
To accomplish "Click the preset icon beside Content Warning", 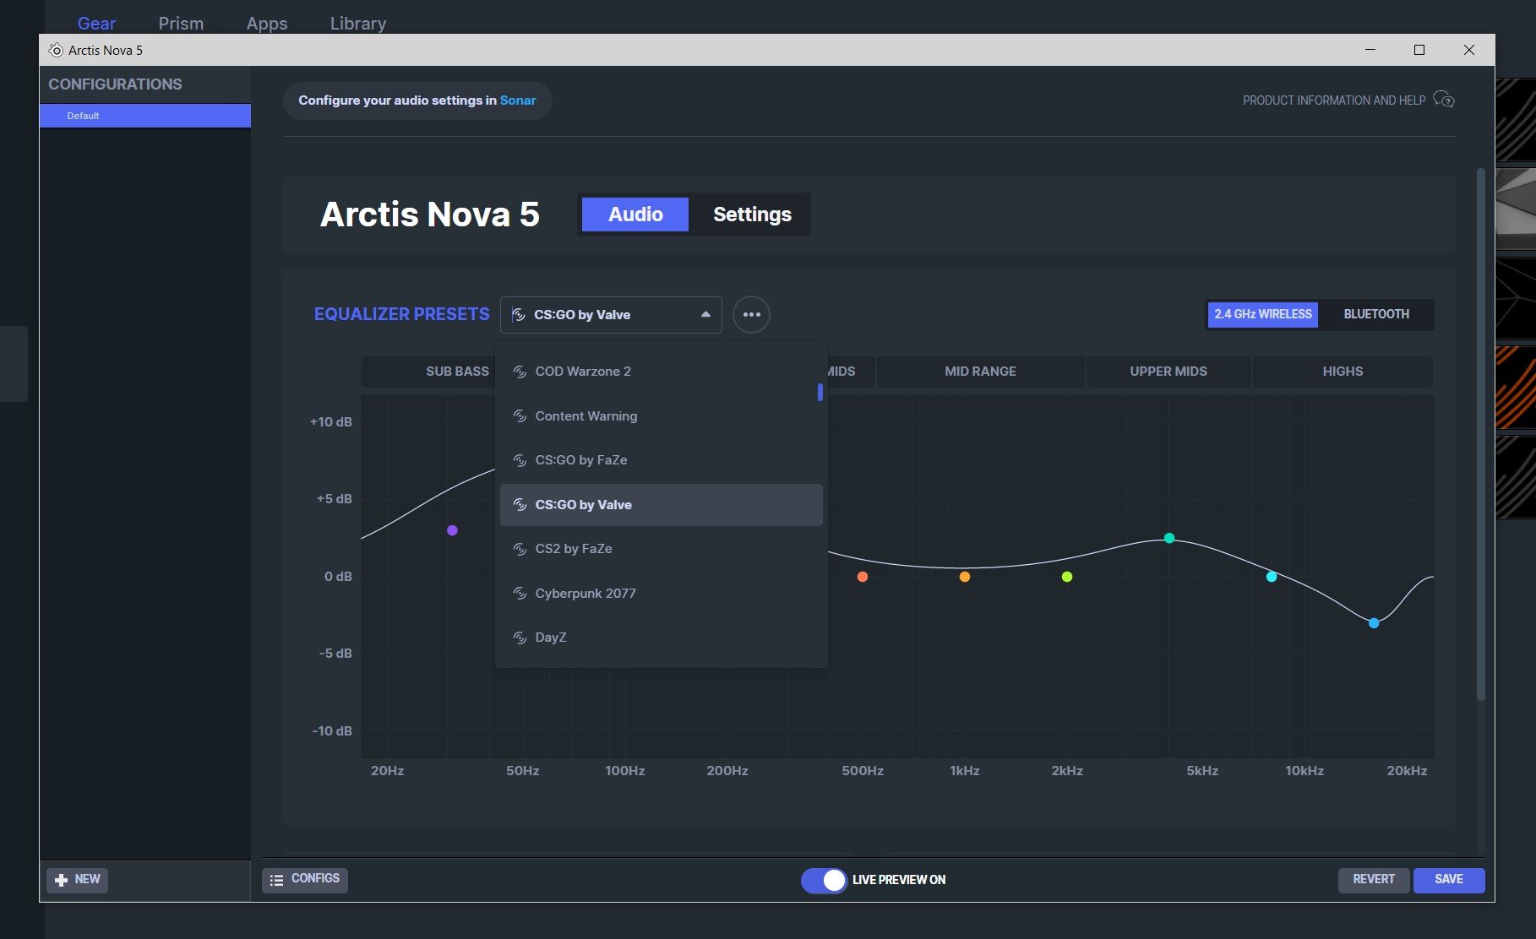I will [x=520, y=416].
